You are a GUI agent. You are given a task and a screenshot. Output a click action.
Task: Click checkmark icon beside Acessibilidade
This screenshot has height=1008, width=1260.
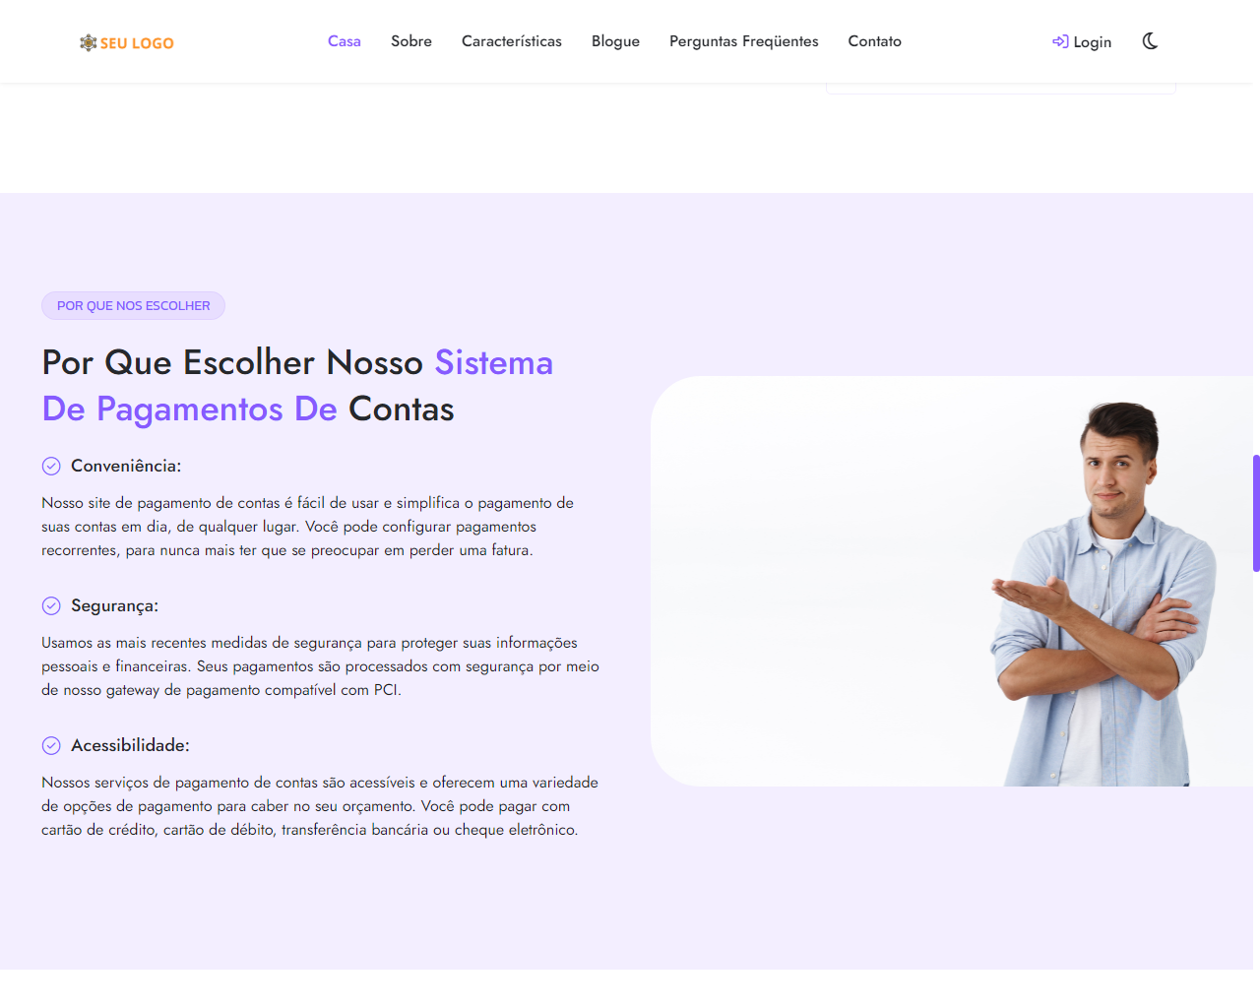51,745
